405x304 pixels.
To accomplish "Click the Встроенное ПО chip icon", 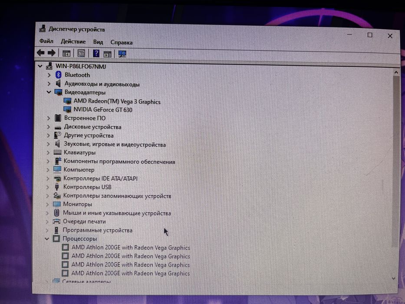I will (x=58, y=118).
